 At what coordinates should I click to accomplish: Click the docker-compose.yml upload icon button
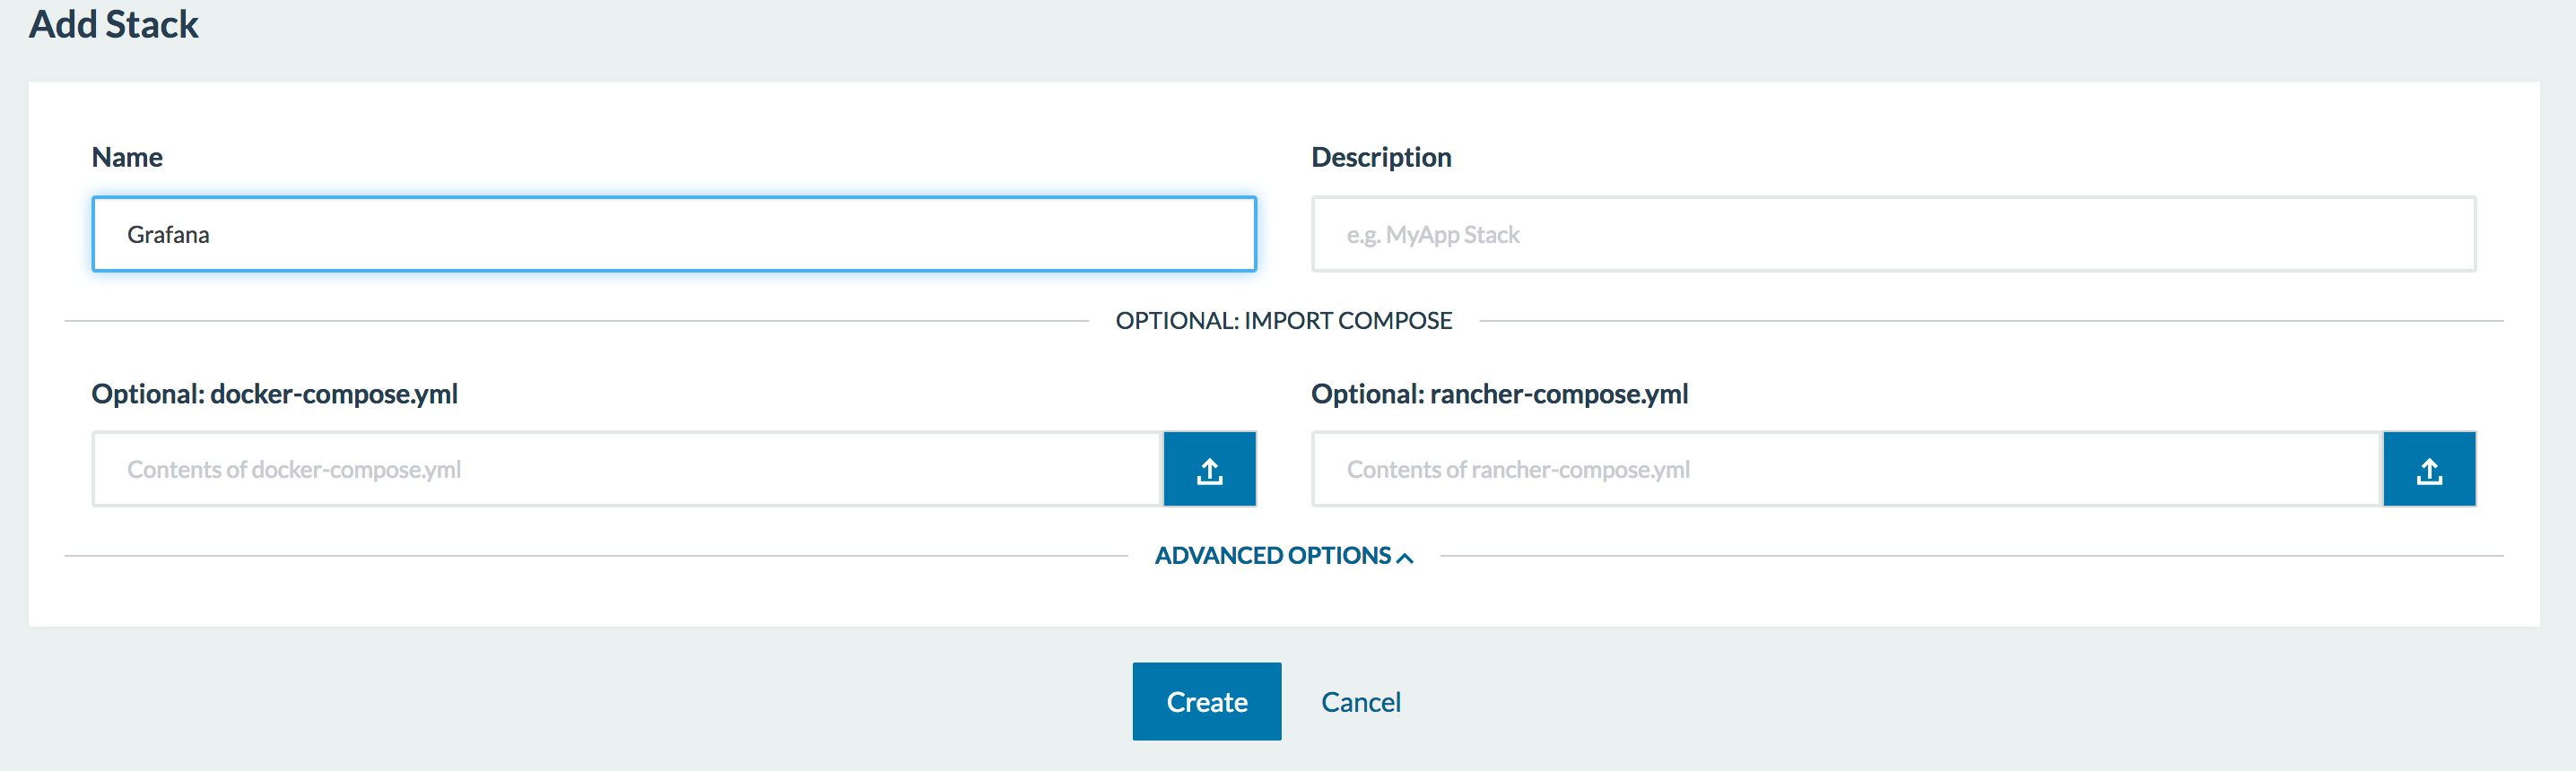click(x=1209, y=469)
